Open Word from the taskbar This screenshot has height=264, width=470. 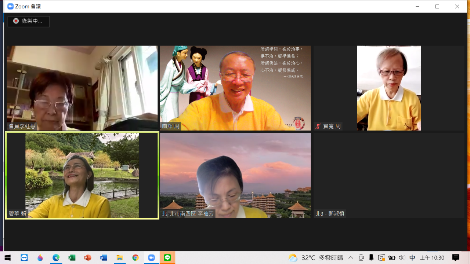click(104, 258)
